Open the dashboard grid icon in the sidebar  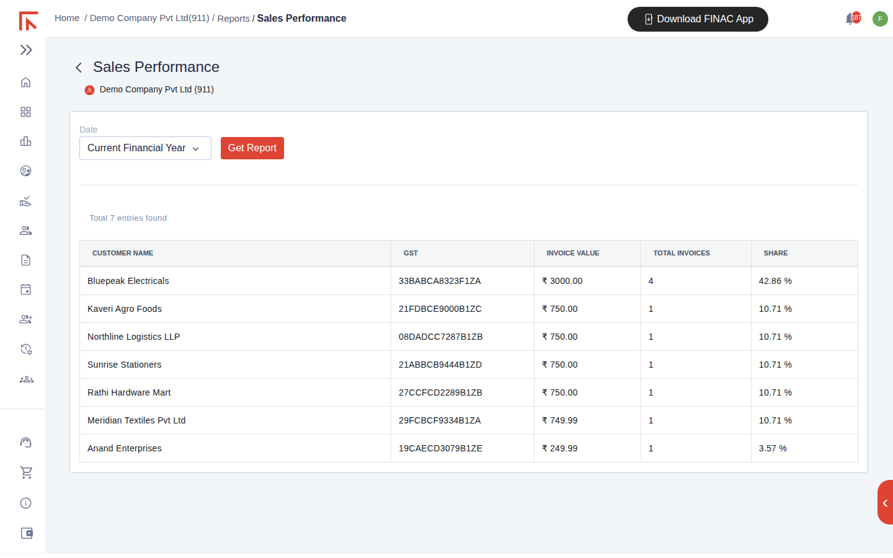click(x=25, y=112)
